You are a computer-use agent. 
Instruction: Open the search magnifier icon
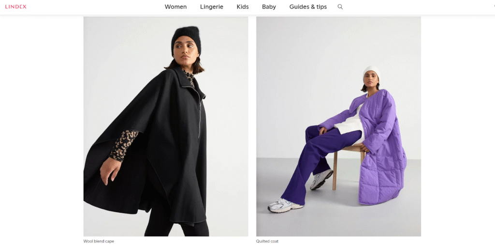tap(340, 7)
